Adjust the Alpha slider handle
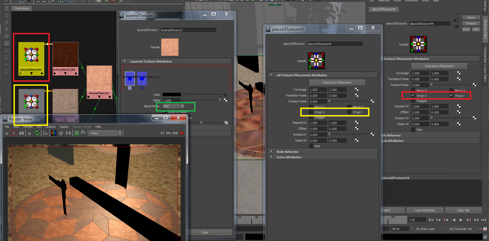This screenshot has width=489, height=241. [220, 100]
